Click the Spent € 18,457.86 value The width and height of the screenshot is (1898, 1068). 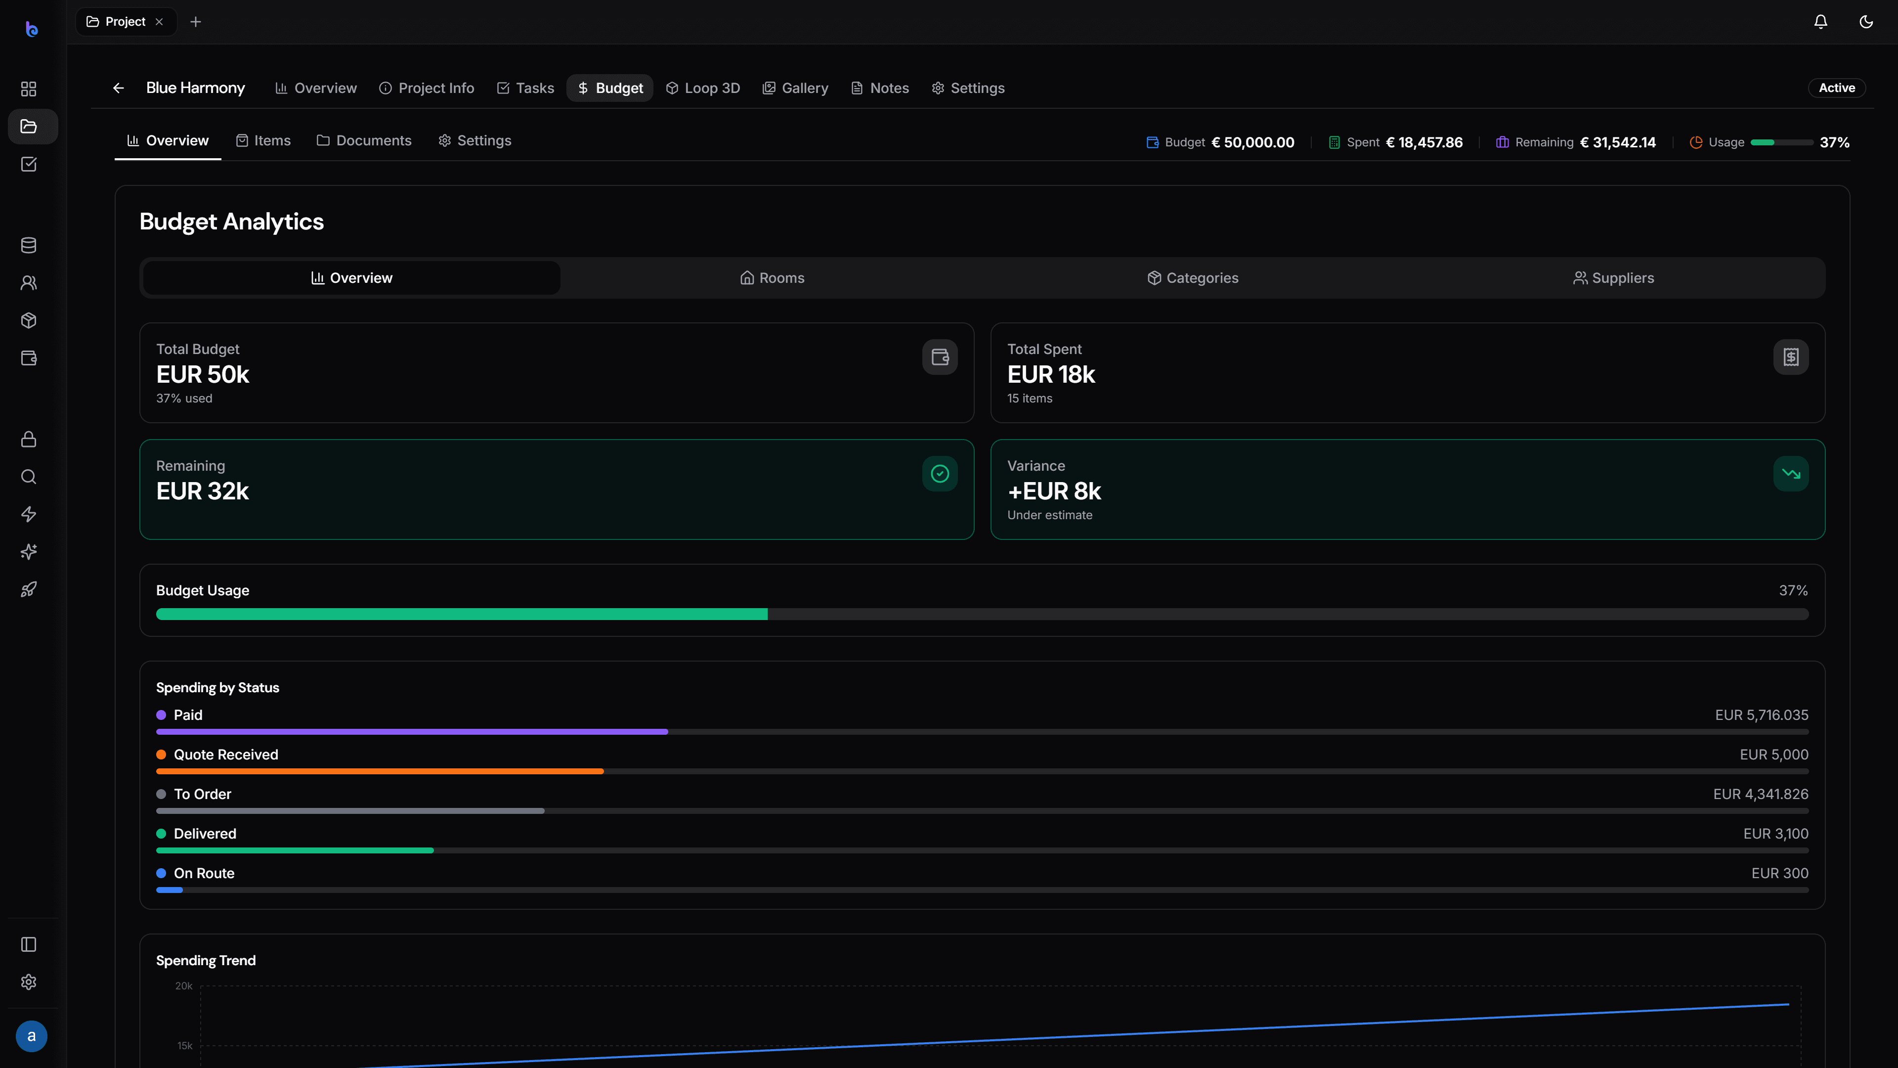click(1423, 142)
